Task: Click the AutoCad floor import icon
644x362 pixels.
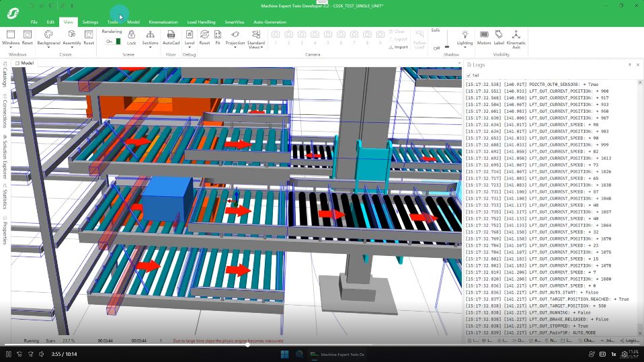Action: [171, 37]
